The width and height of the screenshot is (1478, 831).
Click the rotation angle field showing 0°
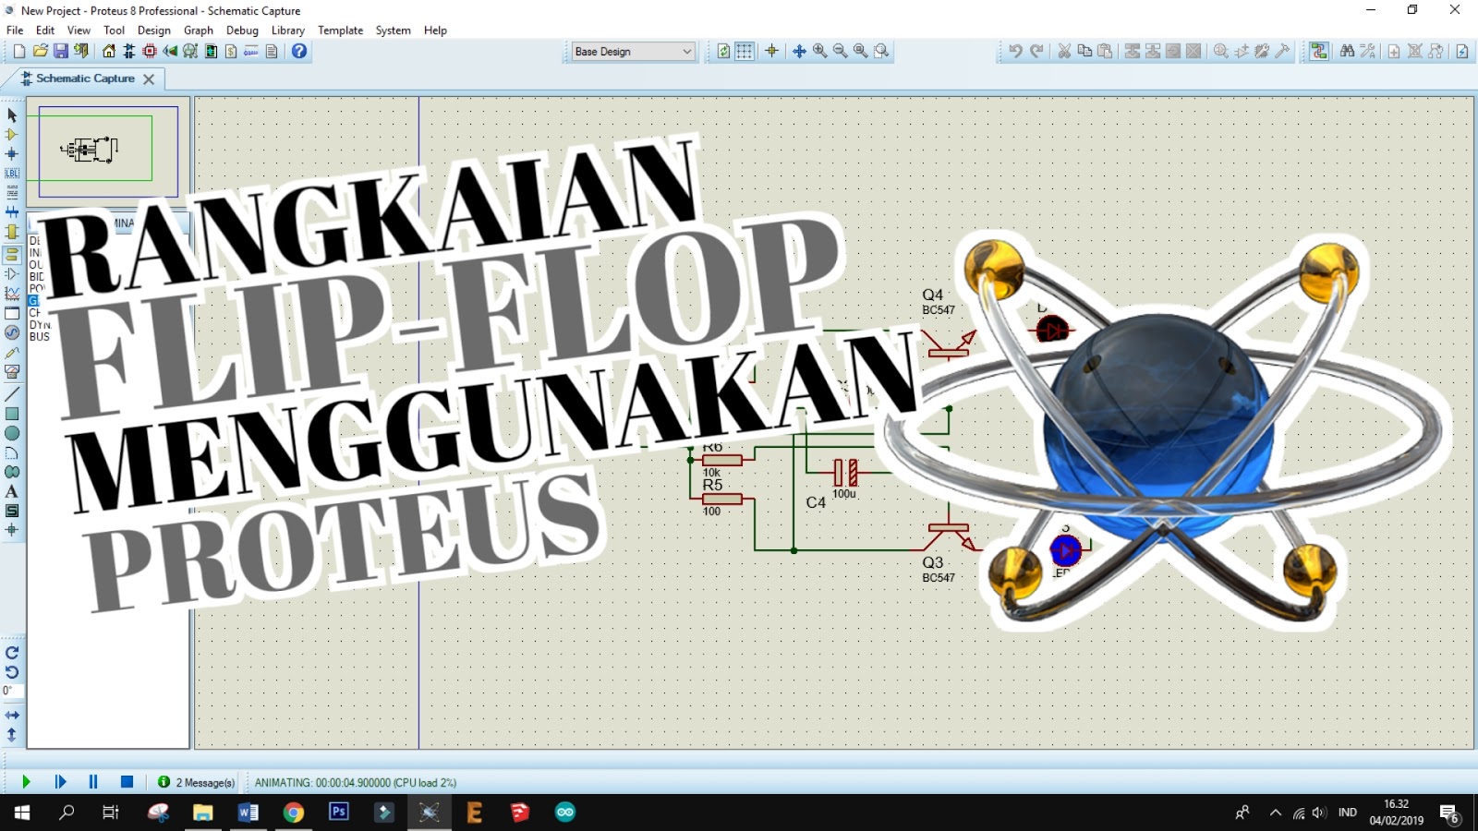pos(12,691)
